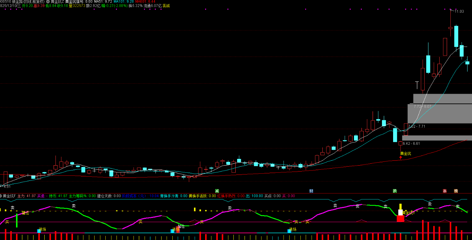472x240 pixels.
Task: Click the MA601 red legend value
Action: pyautogui.click(x=145, y=1)
